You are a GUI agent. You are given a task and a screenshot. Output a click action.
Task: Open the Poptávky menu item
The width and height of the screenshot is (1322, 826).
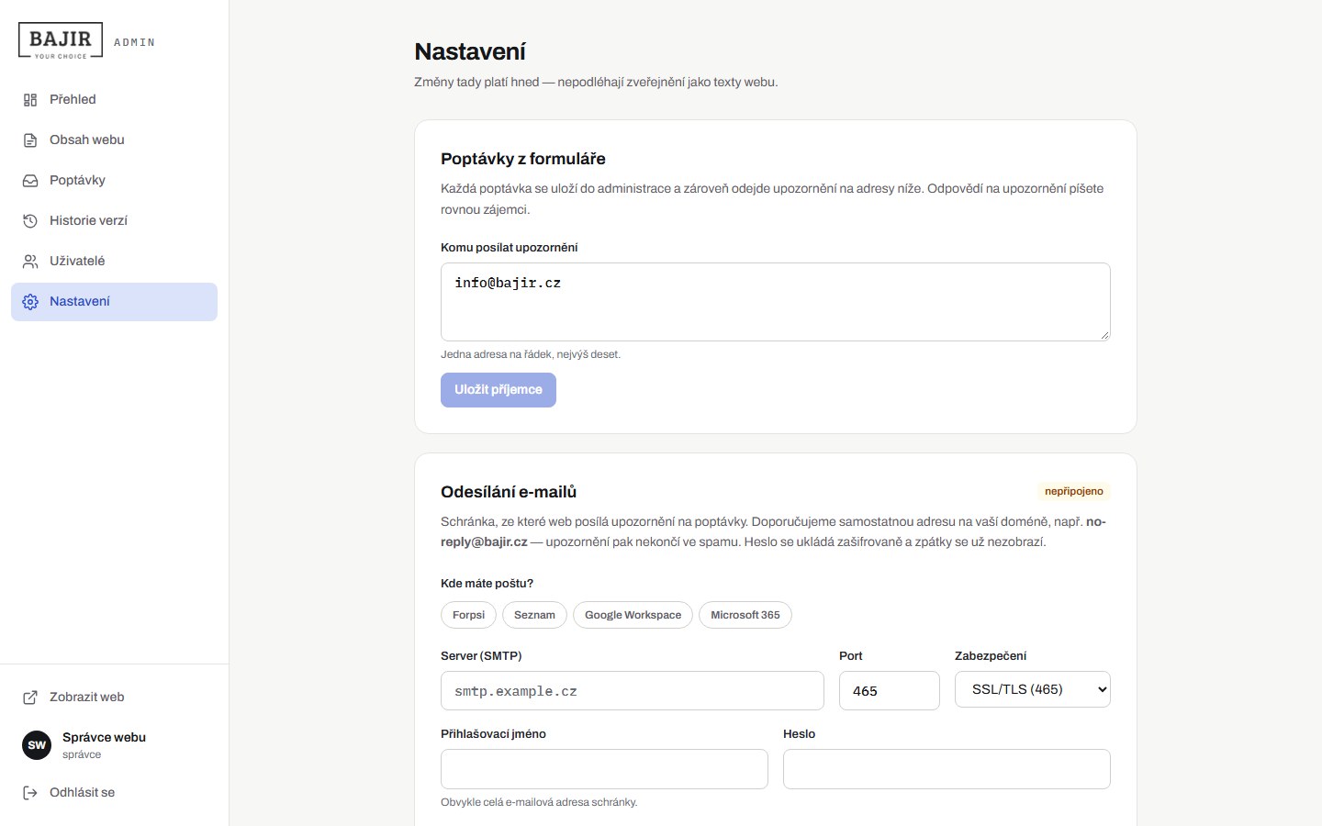pos(114,181)
